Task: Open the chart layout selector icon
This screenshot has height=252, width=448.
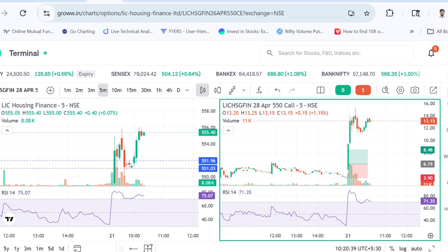Action: pyautogui.click(x=320, y=90)
